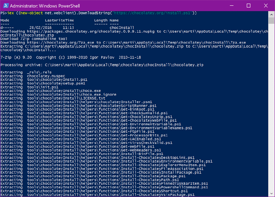Viewport: 275px width, 197px height.
Task: Click 'Install-ChocolateyPowershellCommand.ps1' line
Action: coord(104,187)
